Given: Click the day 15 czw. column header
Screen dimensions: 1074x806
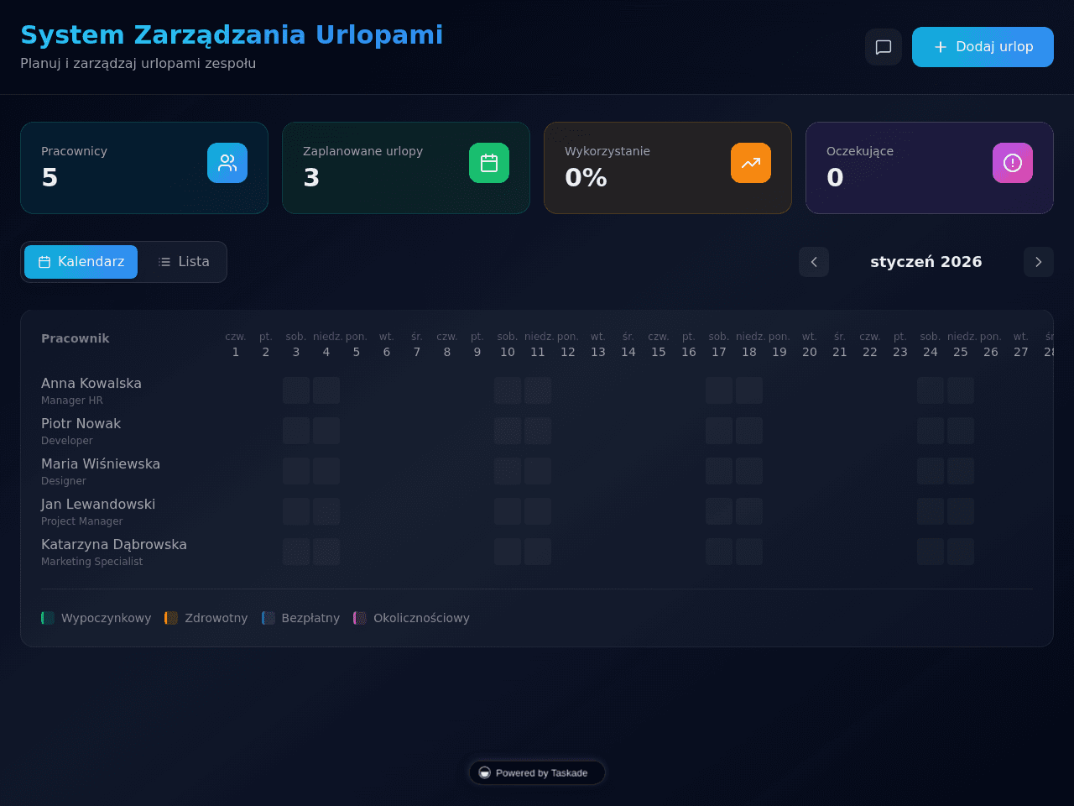Looking at the screenshot, I should [x=659, y=344].
